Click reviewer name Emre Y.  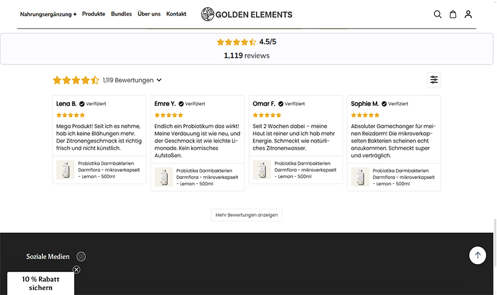(x=165, y=103)
